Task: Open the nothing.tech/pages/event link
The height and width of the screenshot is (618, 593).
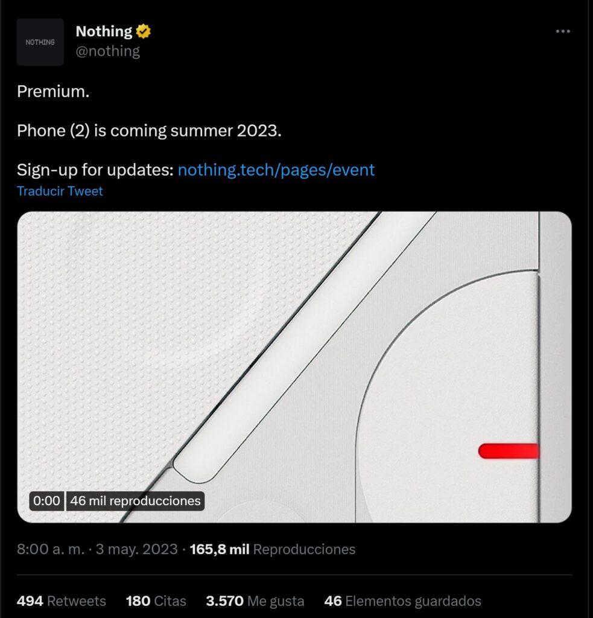Action: point(276,170)
